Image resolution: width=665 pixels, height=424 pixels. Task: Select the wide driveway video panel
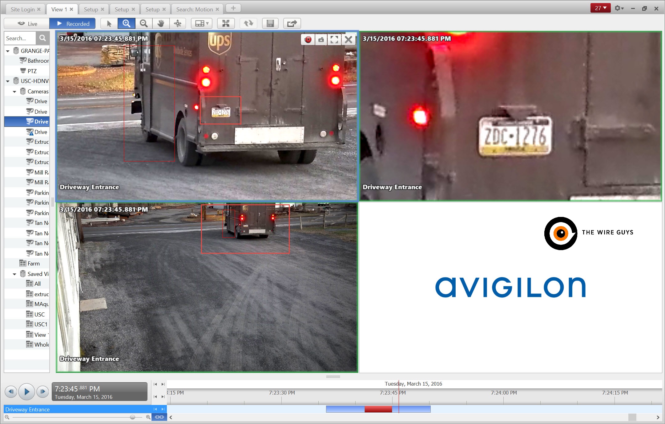click(207, 287)
